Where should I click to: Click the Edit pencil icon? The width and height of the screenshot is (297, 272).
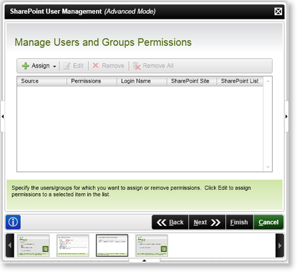[67, 66]
